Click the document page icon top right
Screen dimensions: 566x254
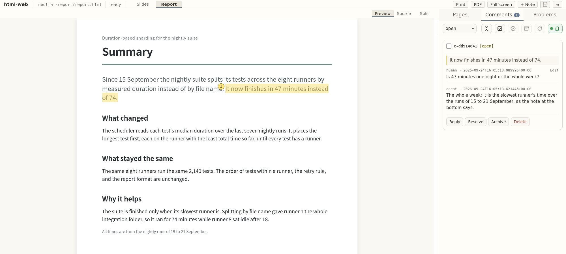[x=545, y=5]
